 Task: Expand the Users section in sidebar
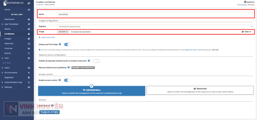7,68
